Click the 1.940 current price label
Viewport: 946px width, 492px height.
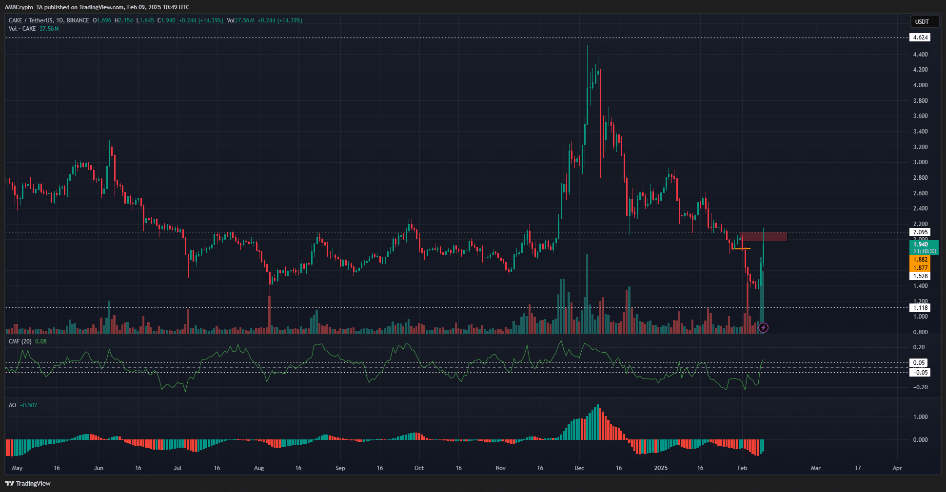click(x=921, y=245)
